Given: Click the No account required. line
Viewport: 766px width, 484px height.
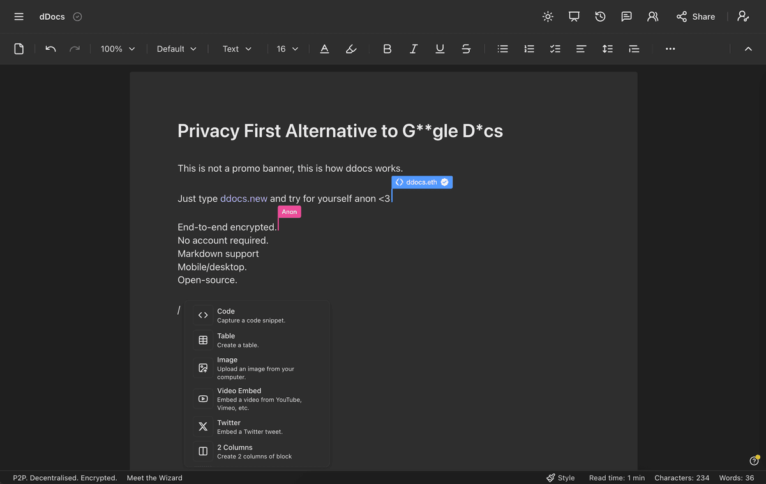Looking at the screenshot, I should (223, 241).
